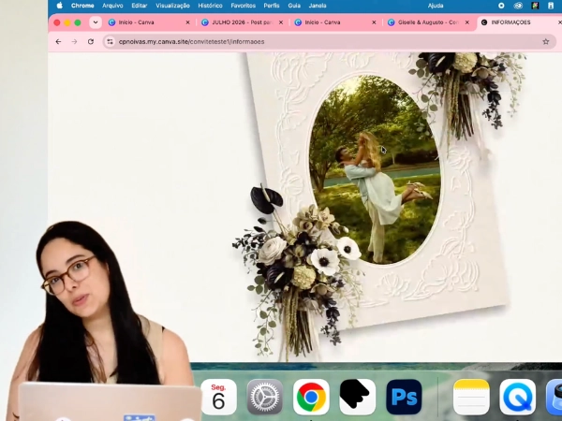Image resolution: width=562 pixels, height=421 pixels.
Task: Open Google Chrome from the Dock
Action: point(311,397)
